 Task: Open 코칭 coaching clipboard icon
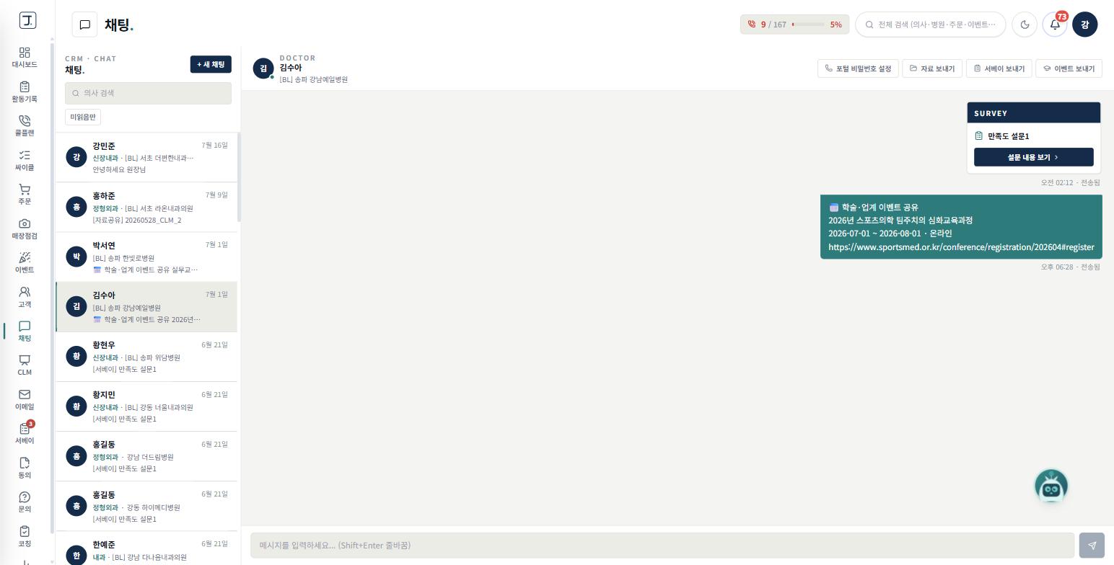[25, 536]
